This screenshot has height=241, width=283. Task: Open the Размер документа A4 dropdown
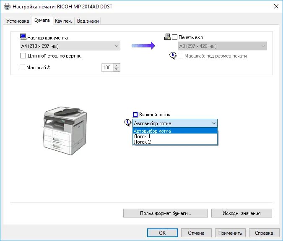(70, 46)
